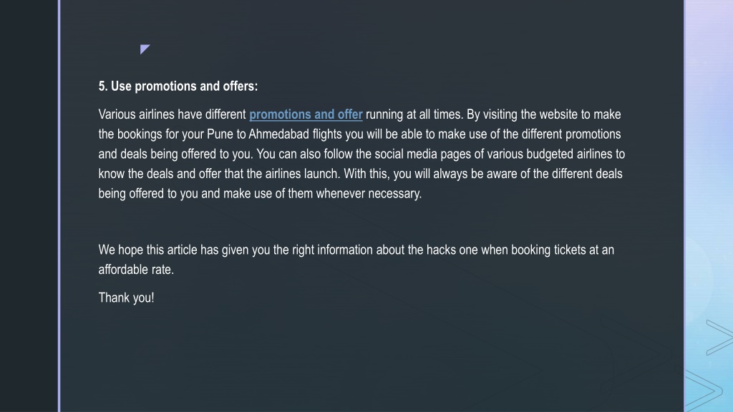Click the 'Thank you!' closing line
The image size is (733, 412).
[x=126, y=298]
